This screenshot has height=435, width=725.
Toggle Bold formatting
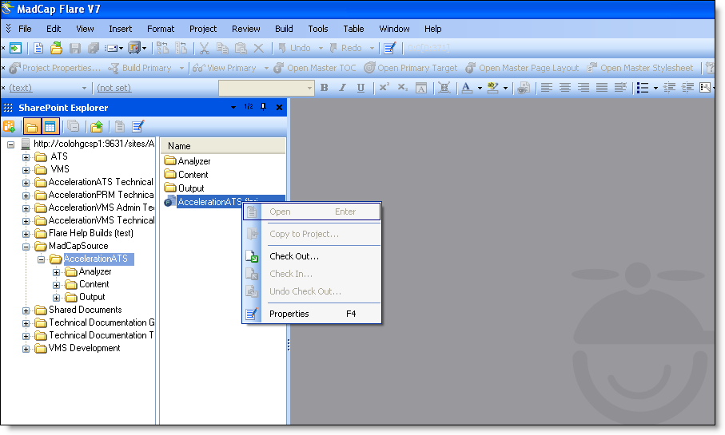point(324,88)
